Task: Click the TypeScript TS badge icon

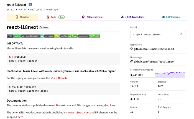Action: point(30,5)
